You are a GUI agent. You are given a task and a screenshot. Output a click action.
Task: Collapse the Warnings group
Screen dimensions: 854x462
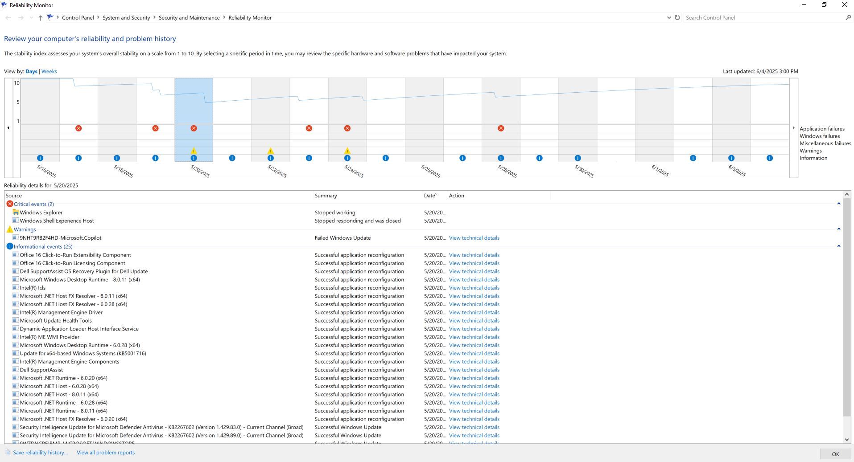838,229
